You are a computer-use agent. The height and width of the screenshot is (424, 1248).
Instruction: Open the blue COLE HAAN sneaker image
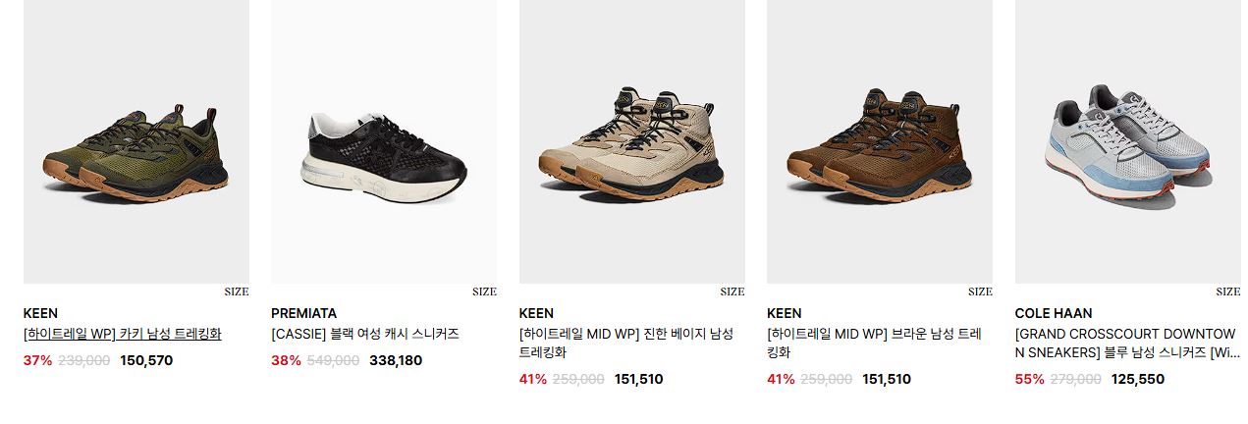[x=1128, y=141]
